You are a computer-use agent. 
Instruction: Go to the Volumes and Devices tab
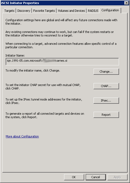coord(71,11)
